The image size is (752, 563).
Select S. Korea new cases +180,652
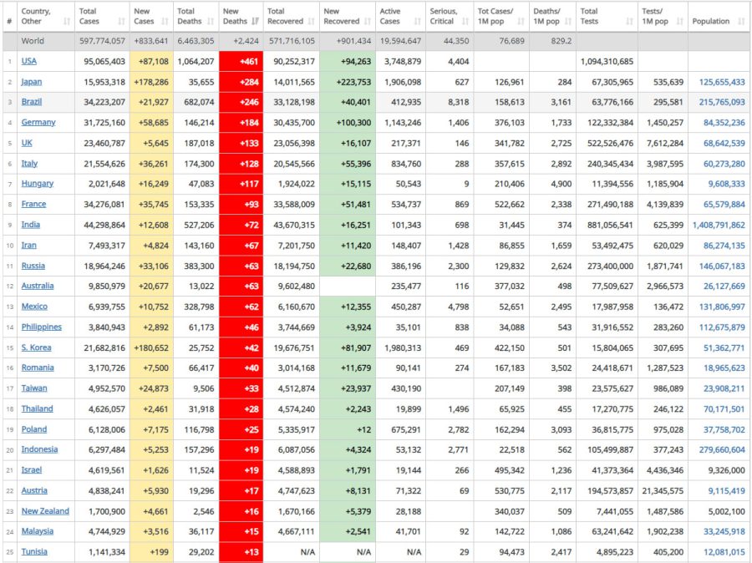151,347
